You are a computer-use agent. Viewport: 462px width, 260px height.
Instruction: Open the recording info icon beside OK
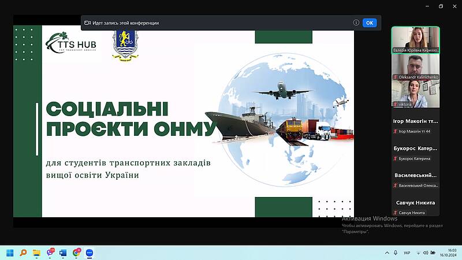coord(356,23)
